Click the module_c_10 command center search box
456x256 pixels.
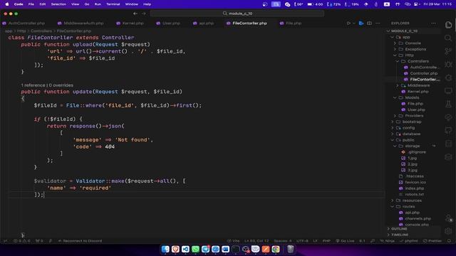237,14
